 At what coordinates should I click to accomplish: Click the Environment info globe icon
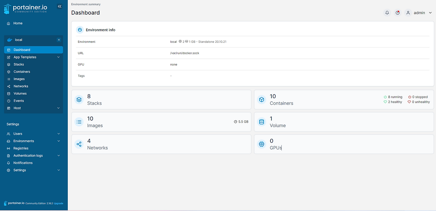click(x=80, y=30)
